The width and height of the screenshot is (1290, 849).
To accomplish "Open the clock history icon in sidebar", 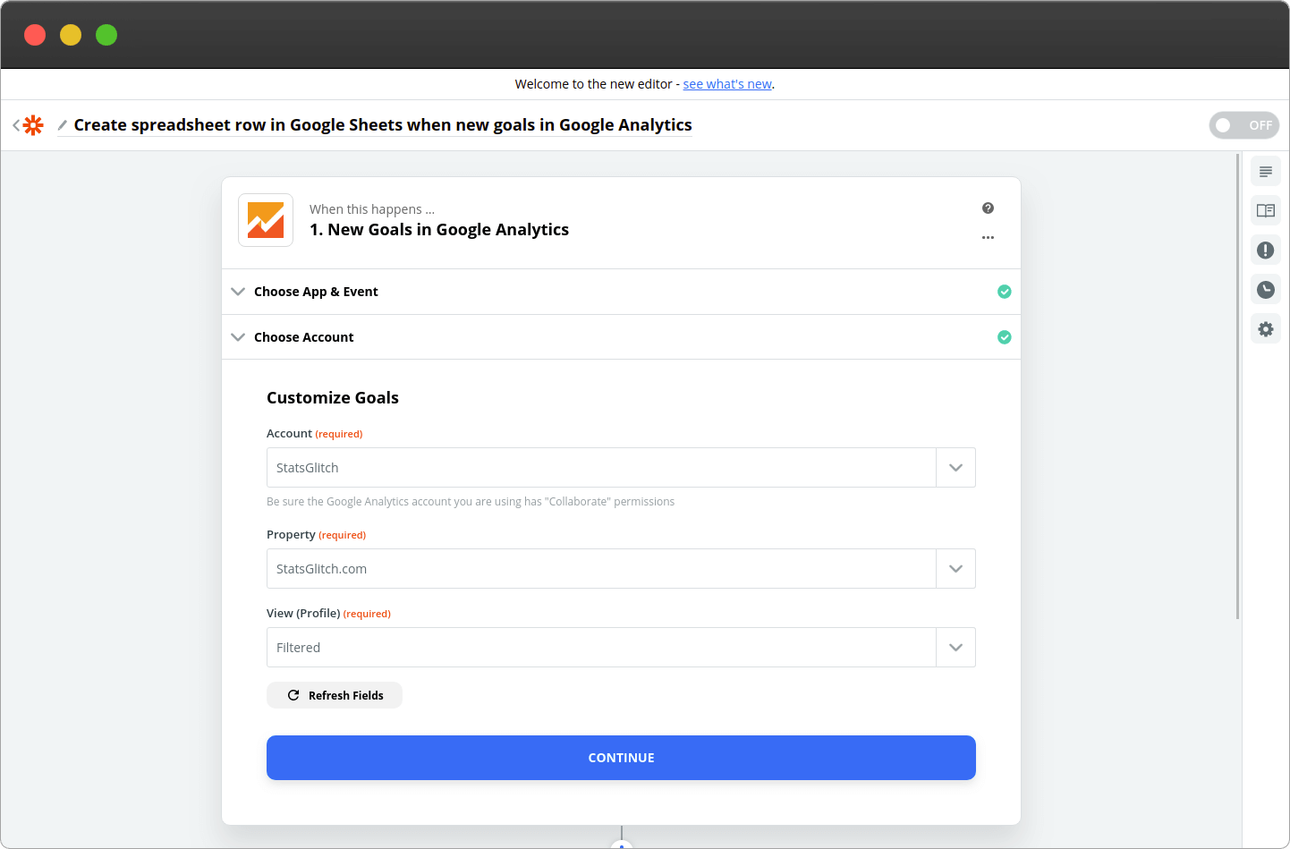I will point(1266,290).
